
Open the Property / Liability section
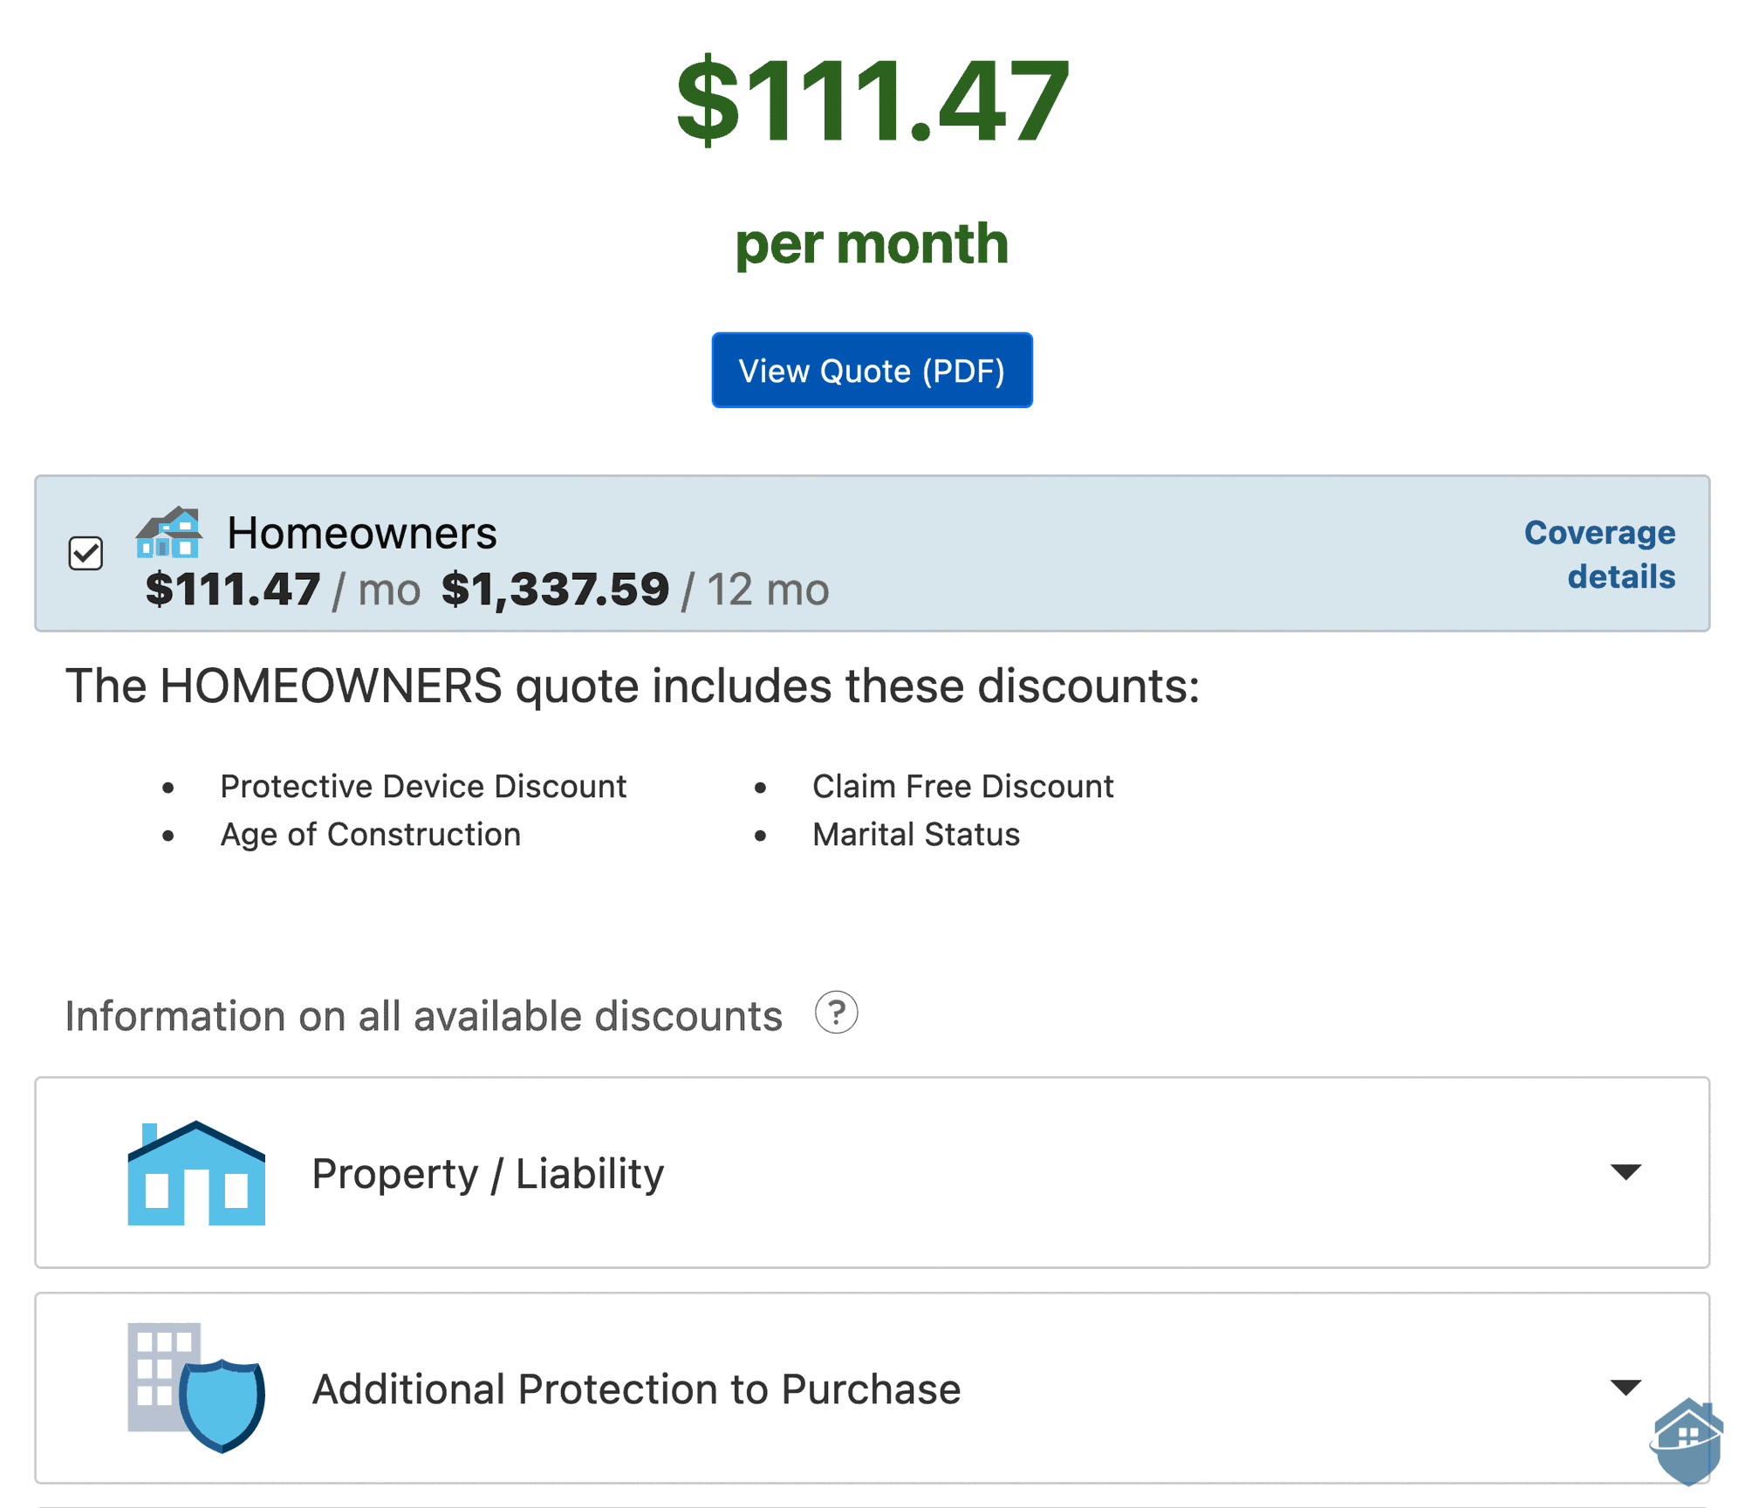872,1172
